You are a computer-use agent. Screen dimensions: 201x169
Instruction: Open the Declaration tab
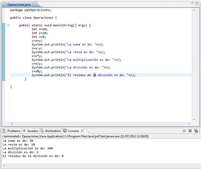tap(51, 131)
